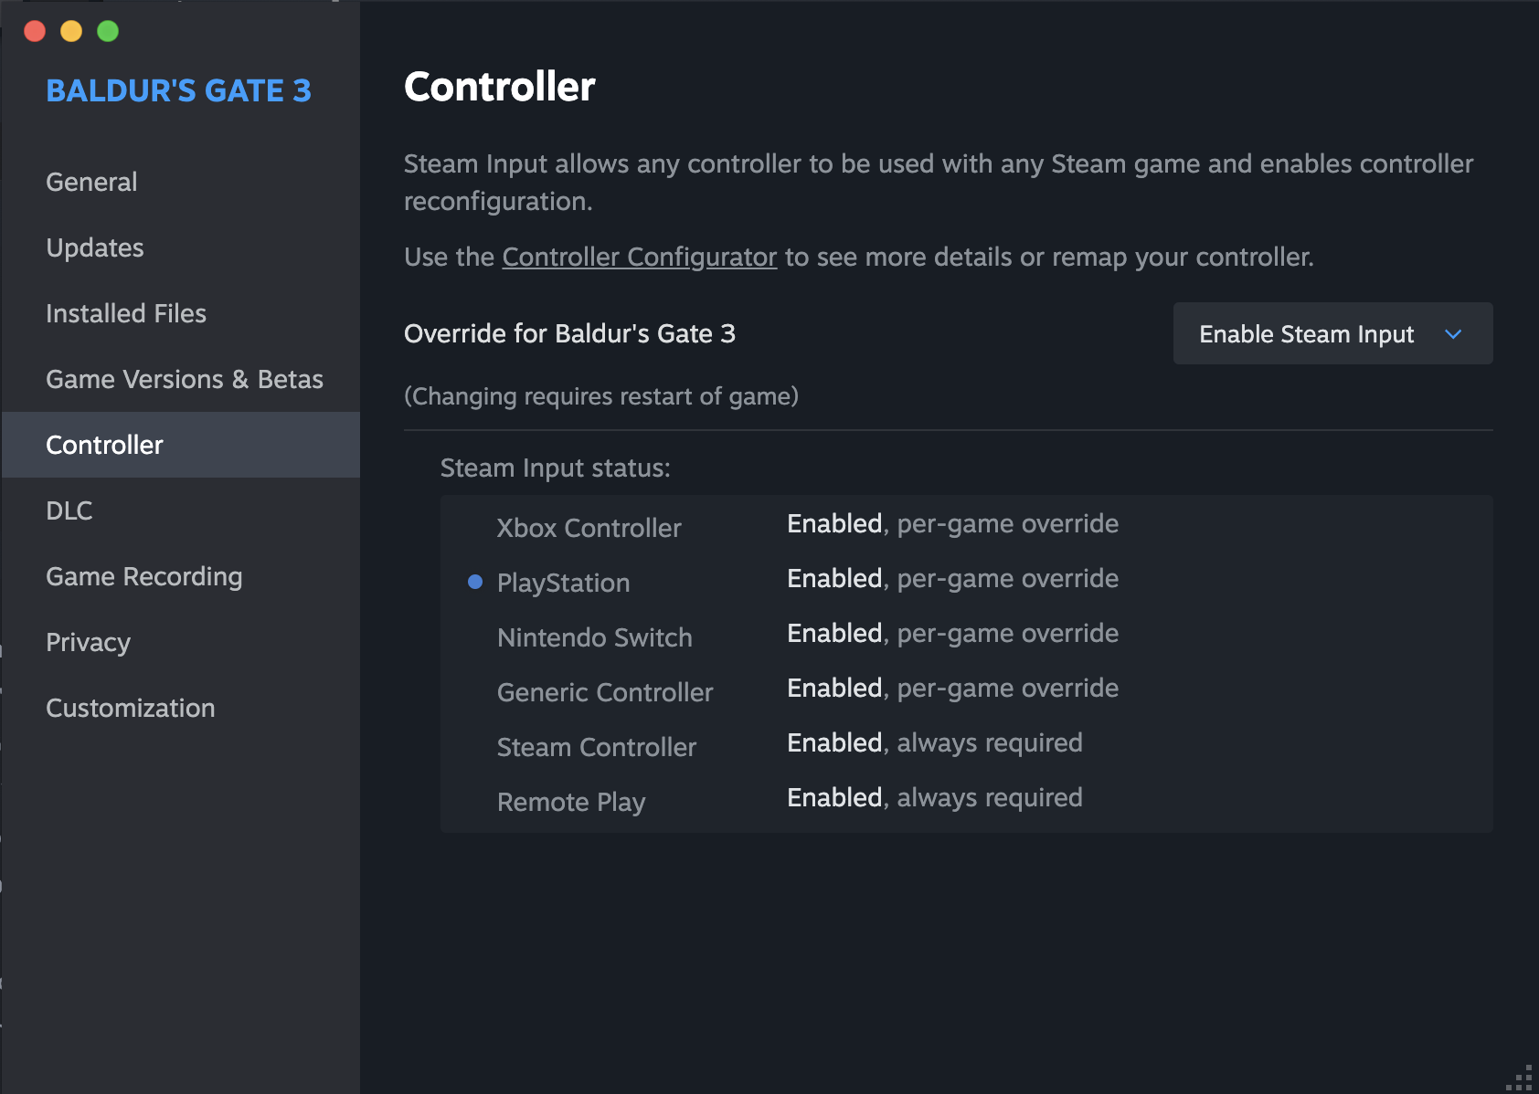Select the Controller sidebar item
The width and height of the screenshot is (1539, 1094).
[104, 445]
